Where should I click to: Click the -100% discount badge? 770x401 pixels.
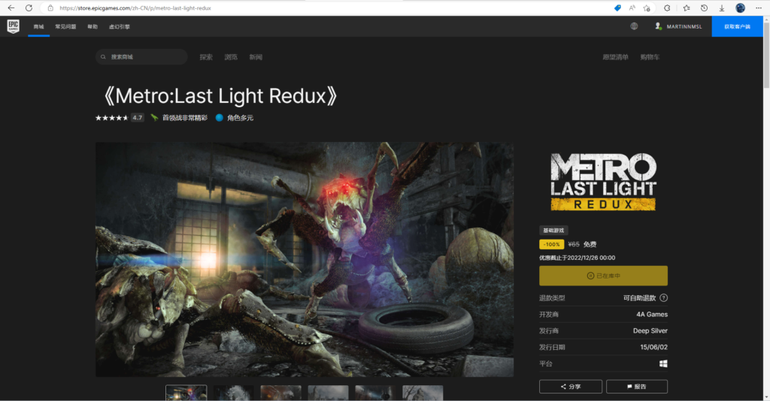[551, 244]
